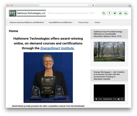Visit the Facebook page icon
Image resolution: width=137 pixels, height=116 pixels.
pyautogui.click(x=109, y=13)
